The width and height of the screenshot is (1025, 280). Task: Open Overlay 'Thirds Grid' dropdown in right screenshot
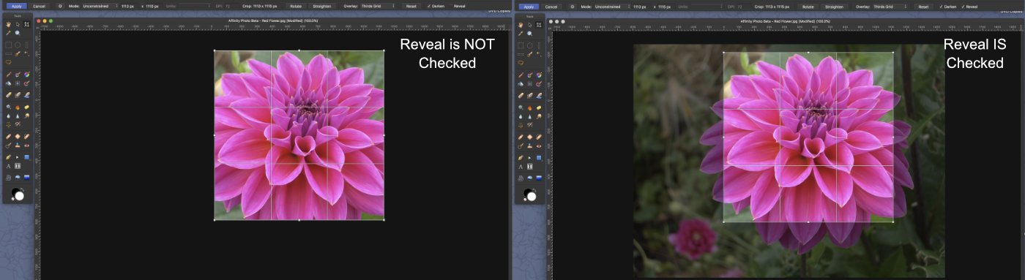pyautogui.click(x=890, y=6)
